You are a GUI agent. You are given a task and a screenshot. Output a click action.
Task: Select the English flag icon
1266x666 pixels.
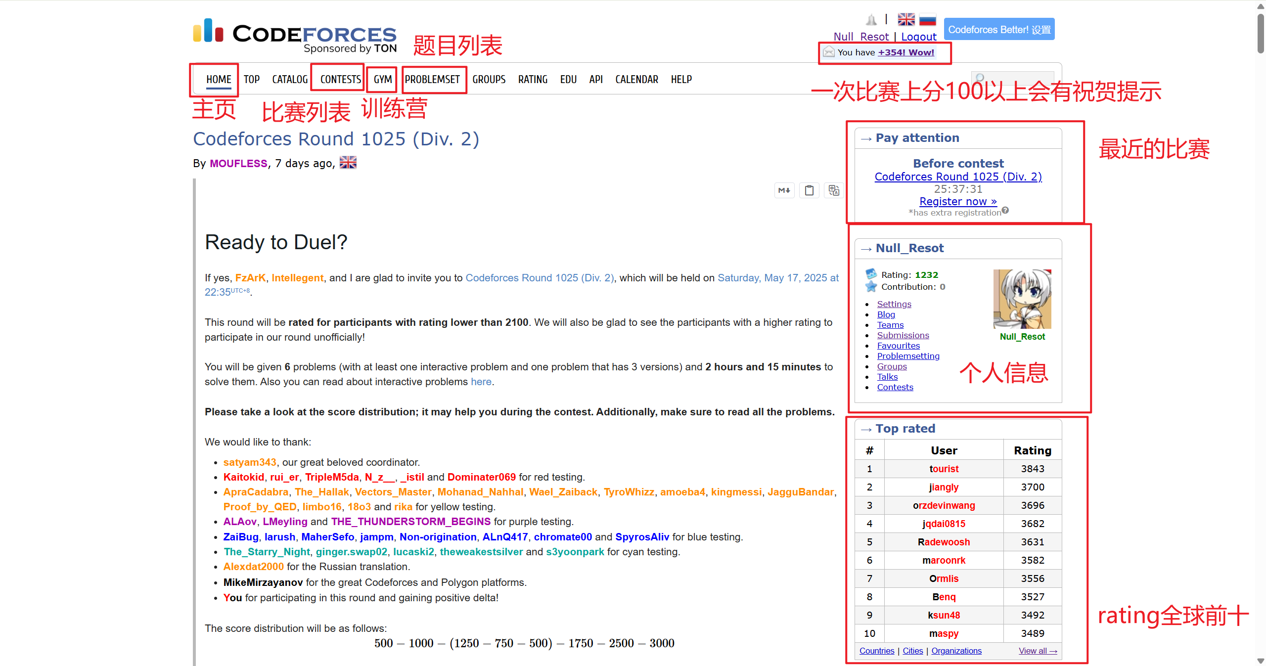906,19
